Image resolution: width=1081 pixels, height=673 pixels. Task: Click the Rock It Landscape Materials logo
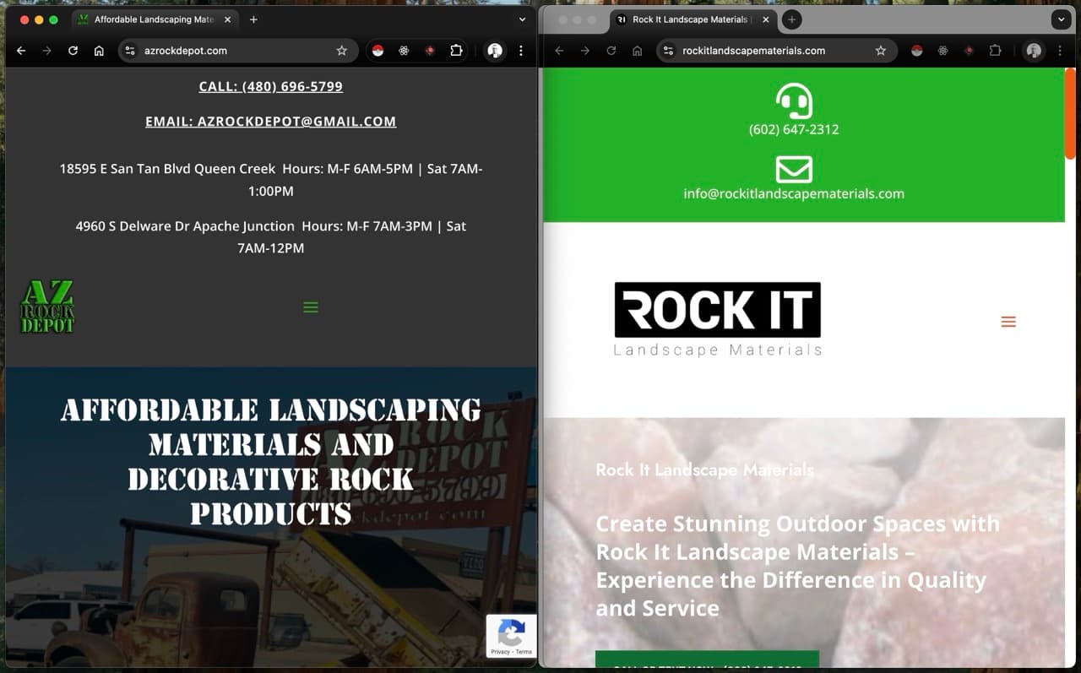(718, 320)
